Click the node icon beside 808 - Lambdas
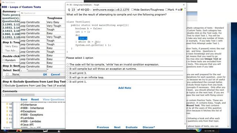This screenshot has height=133, width=237. pyautogui.click(x=21, y=121)
